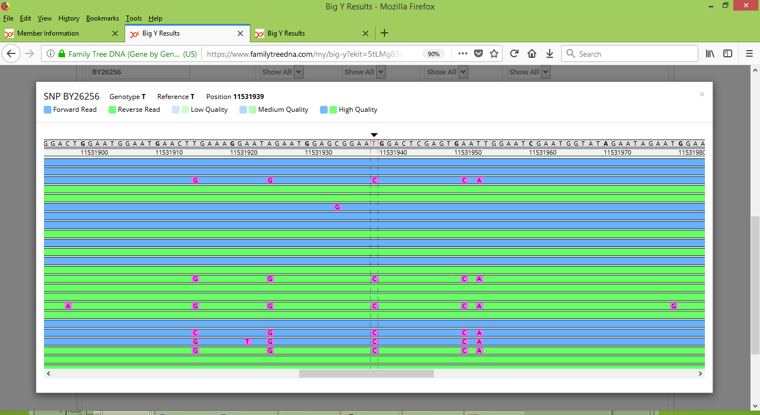The image size is (760, 415).
Task: Open the Help menu
Action: (x=155, y=18)
